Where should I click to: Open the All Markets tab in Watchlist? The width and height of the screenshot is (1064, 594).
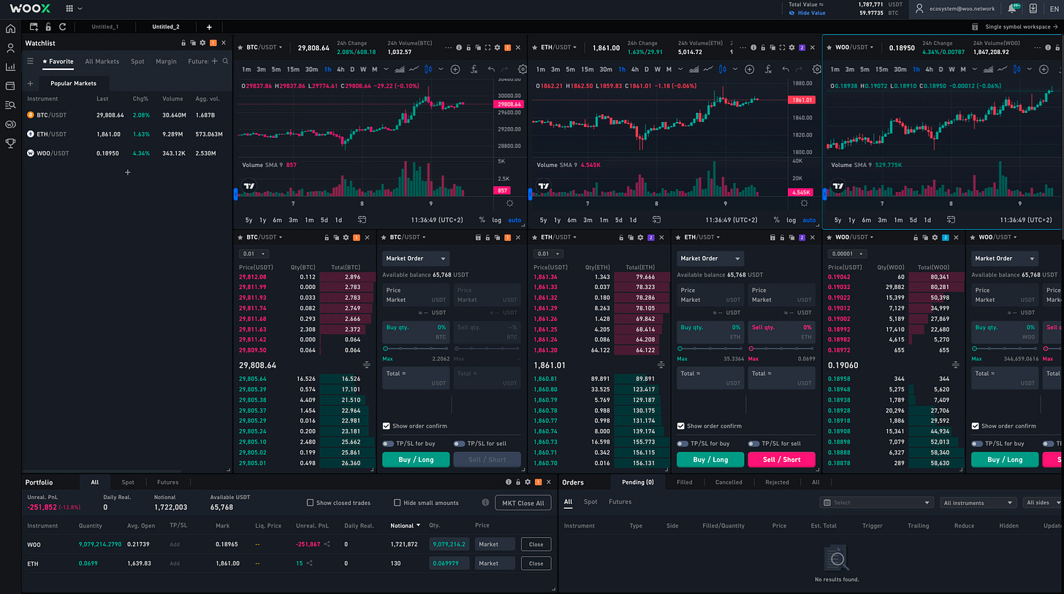coord(102,61)
